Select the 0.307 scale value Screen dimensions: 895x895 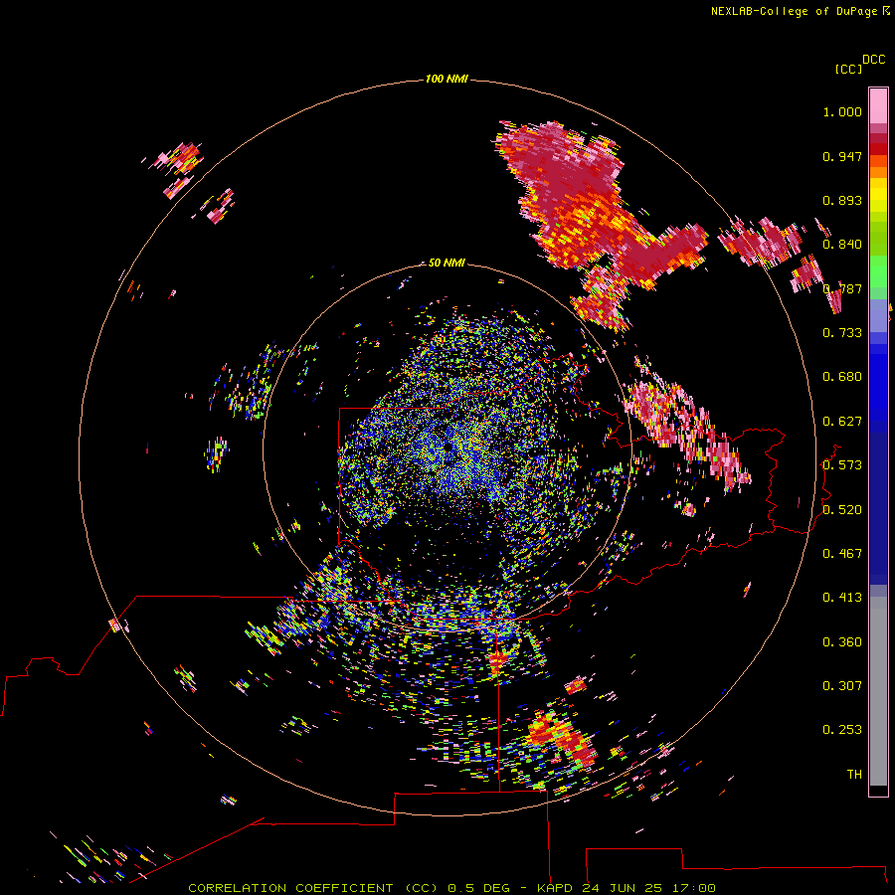tap(842, 686)
